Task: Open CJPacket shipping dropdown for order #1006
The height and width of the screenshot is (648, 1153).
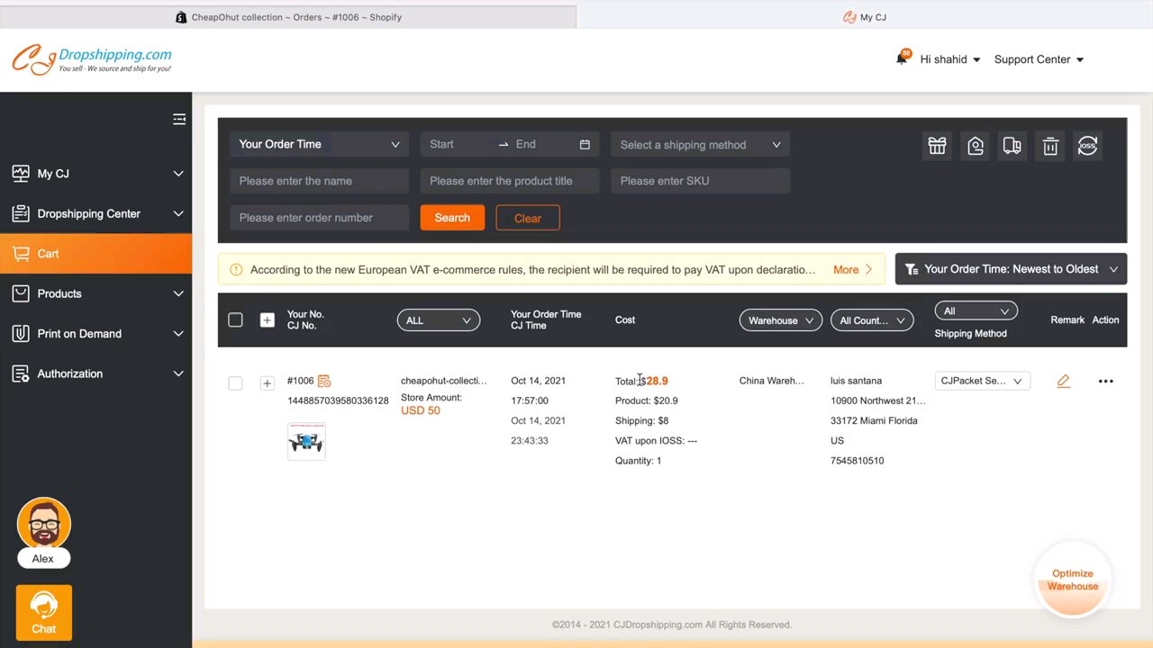Action: point(981,381)
